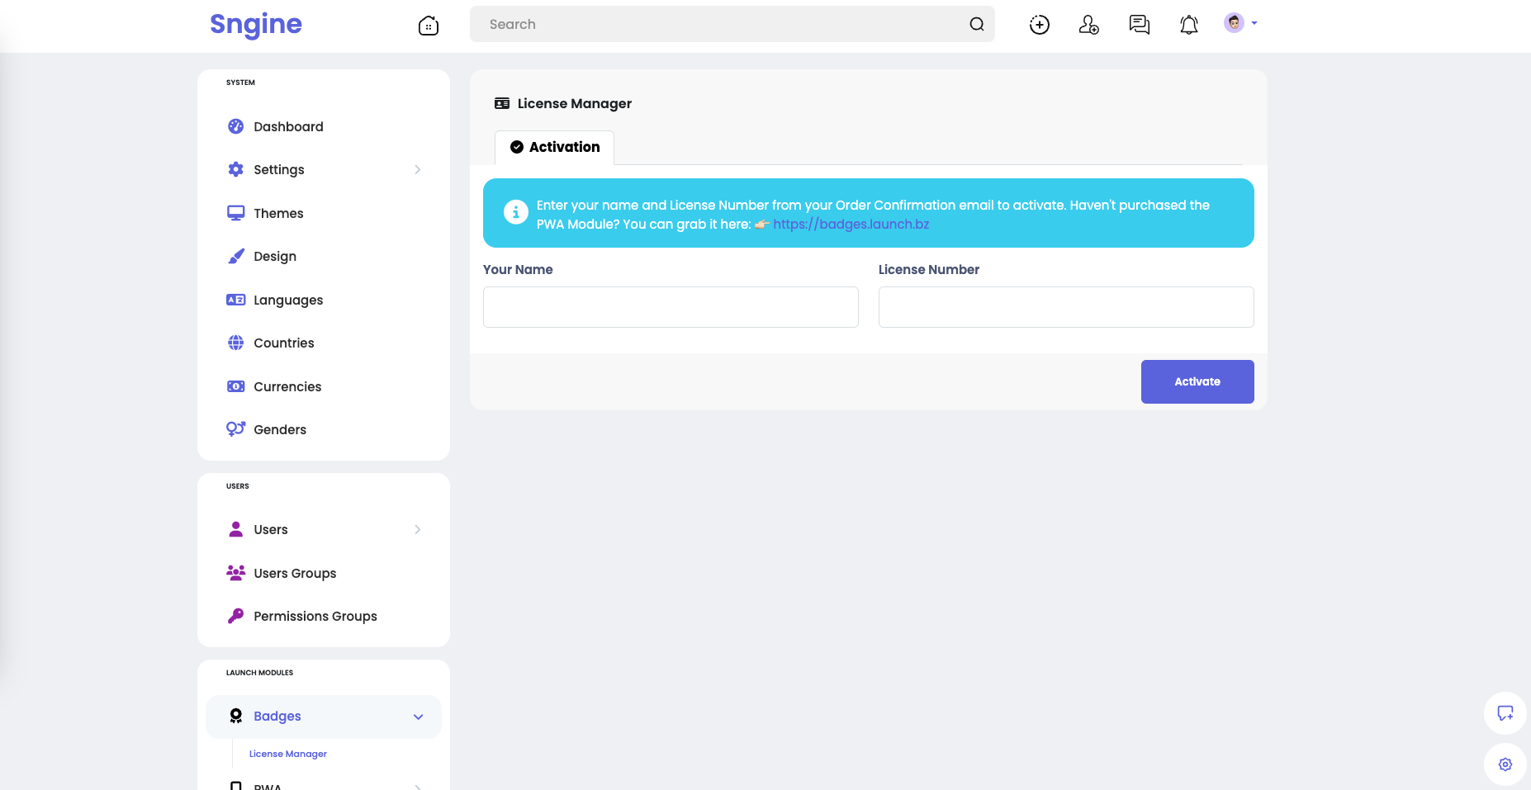Image resolution: width=1531 pixels, height=790 pixels.
Task: Click the home icon in header
Action: pyautogui.click(x=428, y=26)
